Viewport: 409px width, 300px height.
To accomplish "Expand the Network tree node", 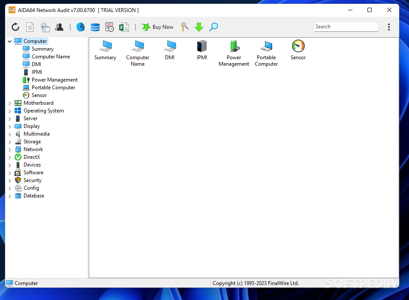I will pyautogui.click(x=10, y=150).
